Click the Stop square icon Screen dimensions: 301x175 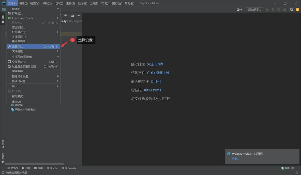(284, 10)
